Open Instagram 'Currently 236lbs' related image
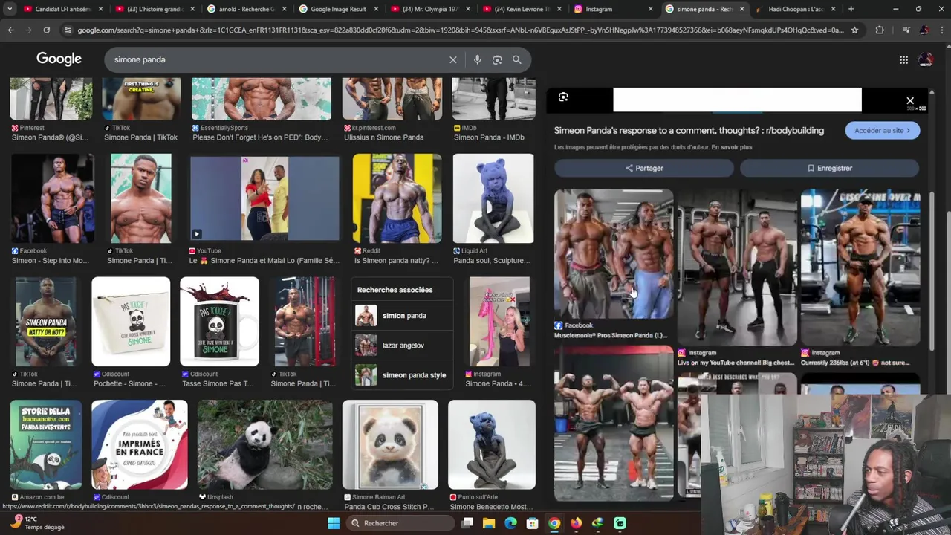Image resolution: width=951 pixels, height=535 pixels. pos(860,267)
